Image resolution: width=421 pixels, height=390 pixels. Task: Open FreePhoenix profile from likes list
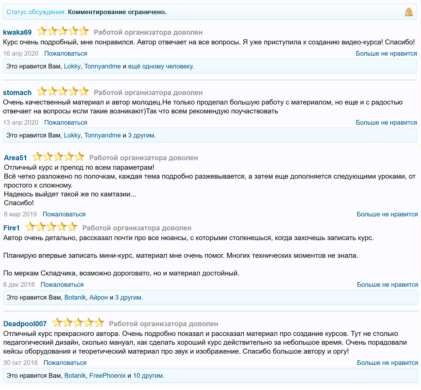[x=108, y=376]
